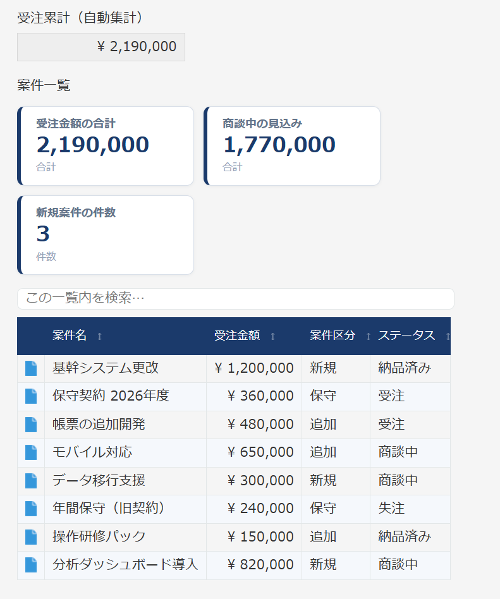Click 追加 in the モバイル対応 row
500x599 pixels.
(323, 452)
